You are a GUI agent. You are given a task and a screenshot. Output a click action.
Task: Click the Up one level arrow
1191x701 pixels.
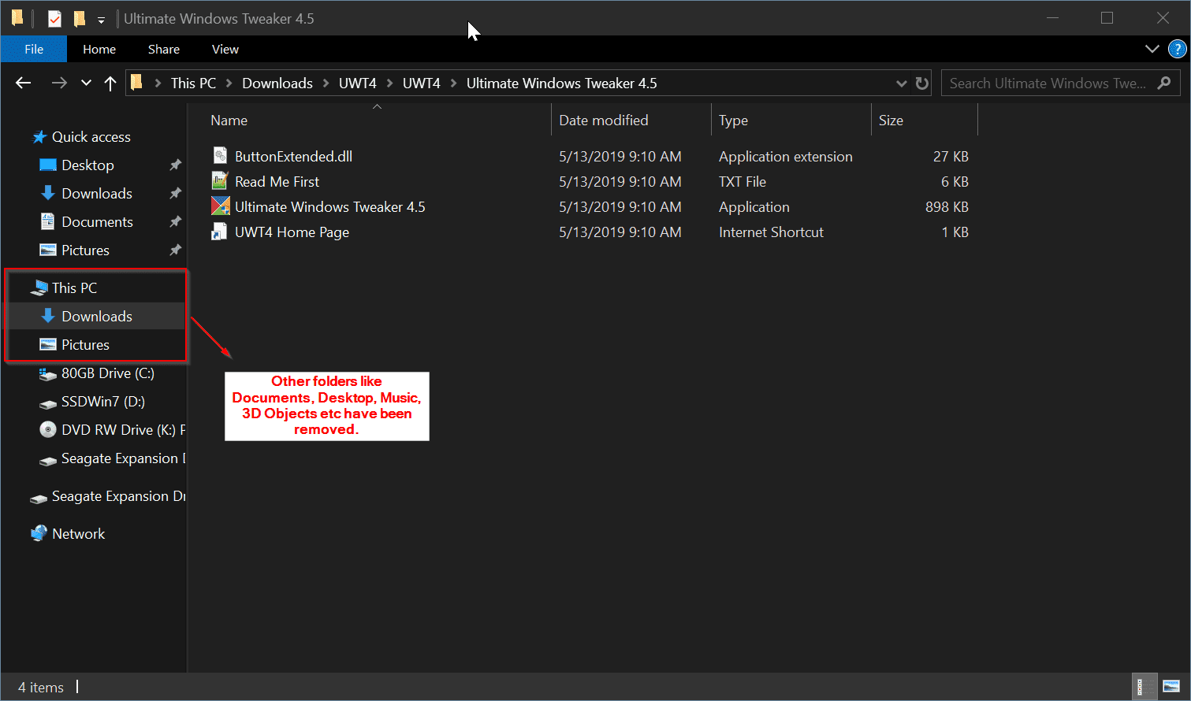[x=110, y=83]
